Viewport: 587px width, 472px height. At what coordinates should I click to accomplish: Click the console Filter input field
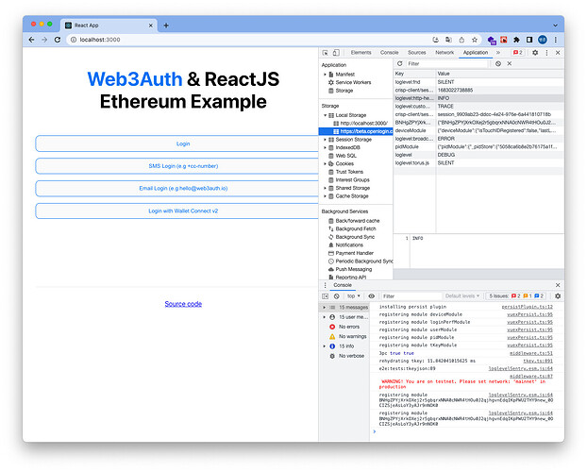click(411, 296)
